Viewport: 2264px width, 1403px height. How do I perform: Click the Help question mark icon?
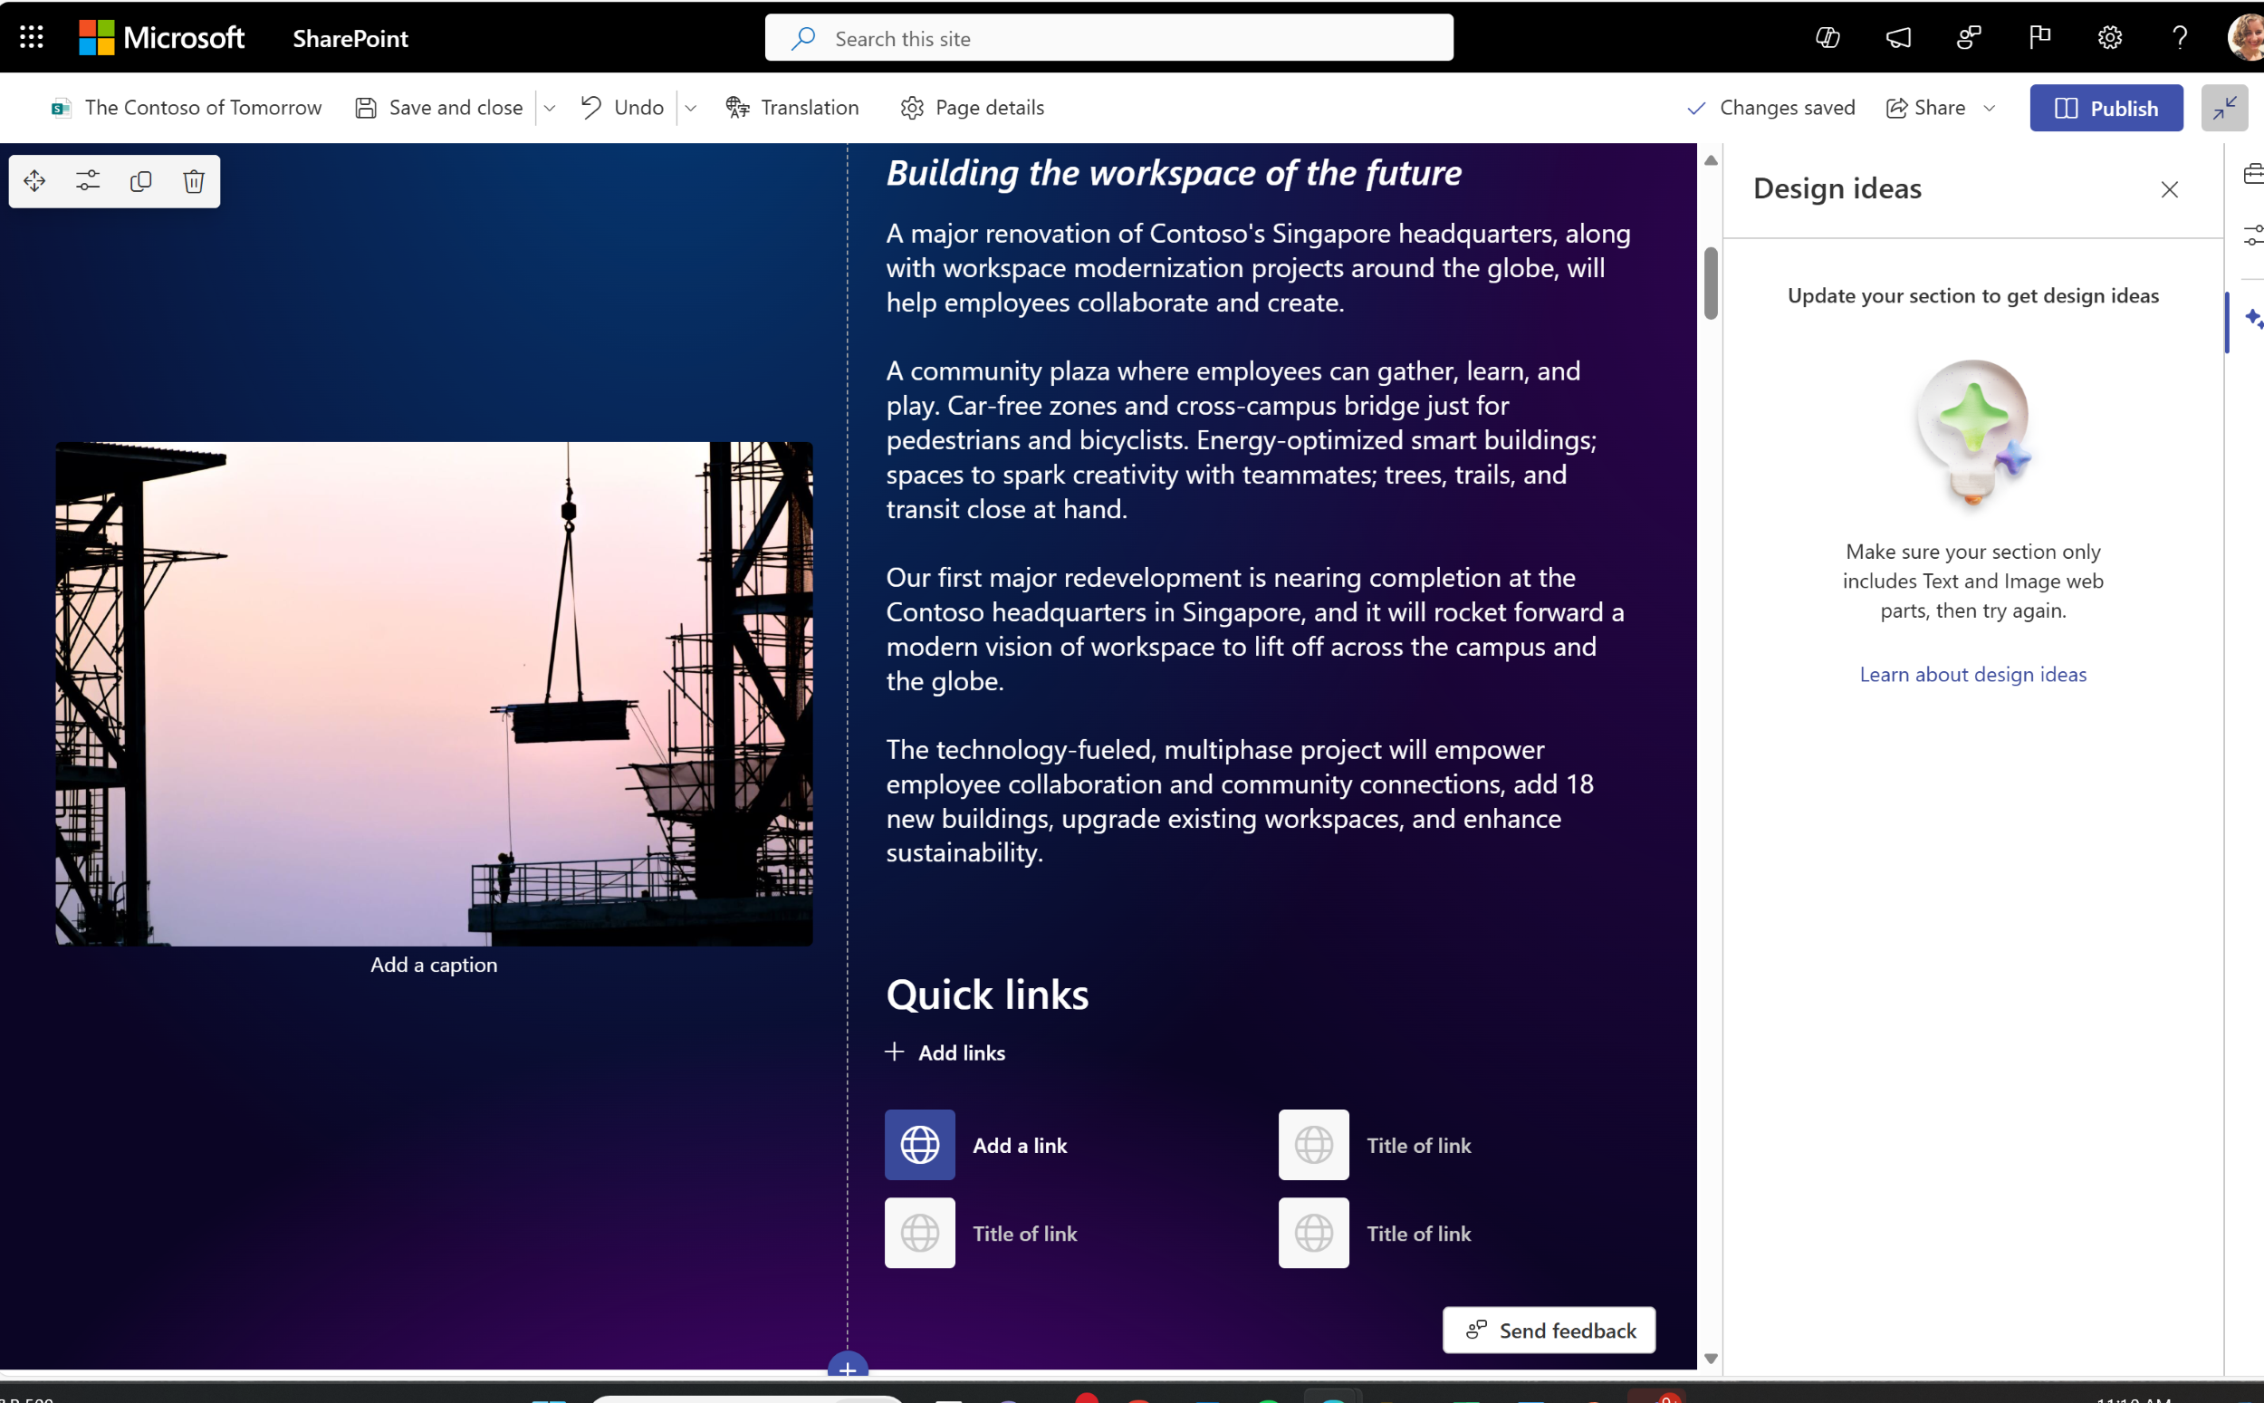(2180, 37)
